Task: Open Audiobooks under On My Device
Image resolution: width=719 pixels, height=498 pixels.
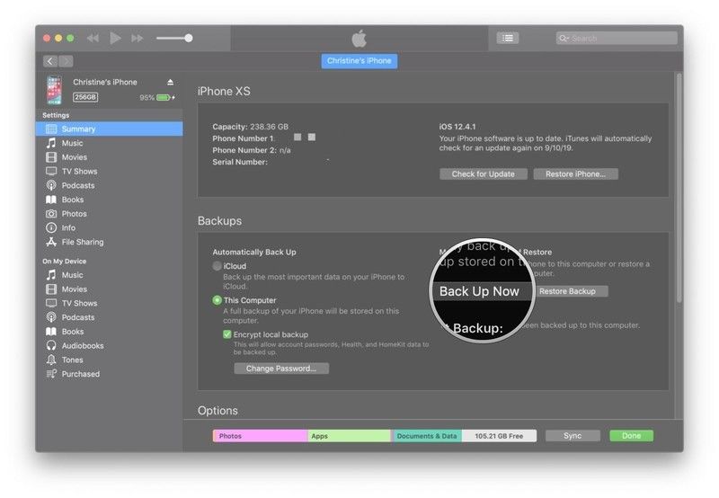Action: pos(82,345)
